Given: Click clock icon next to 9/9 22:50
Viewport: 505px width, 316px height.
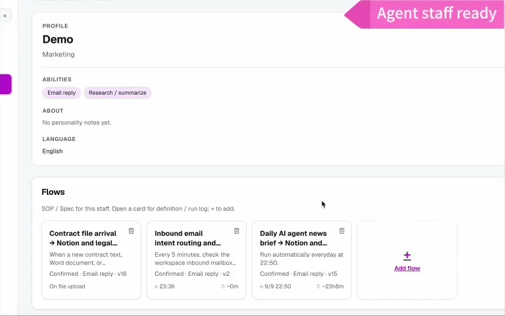Looking at the screenshot, I should point(262,286).
